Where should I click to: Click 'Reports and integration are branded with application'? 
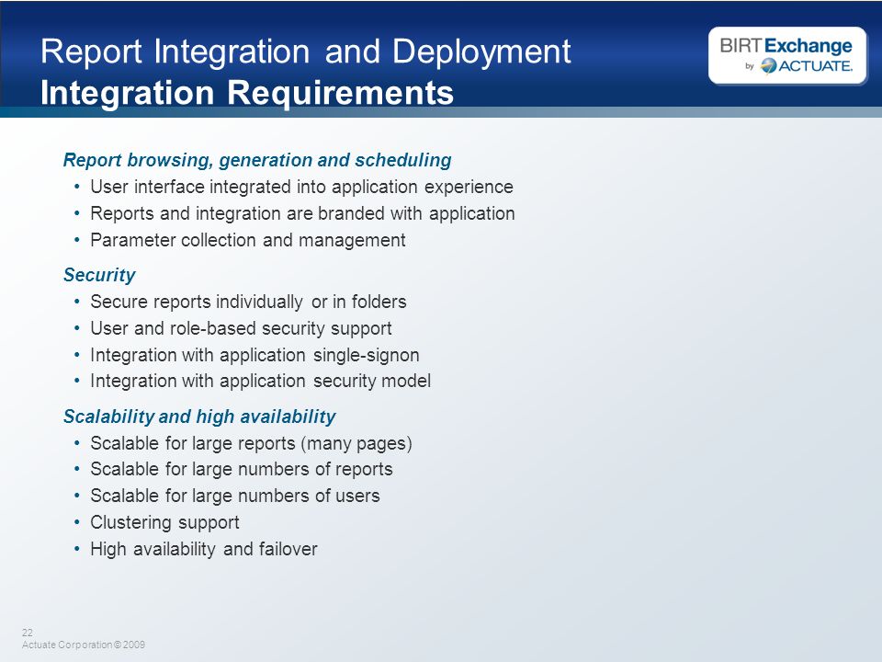[302, 213]
